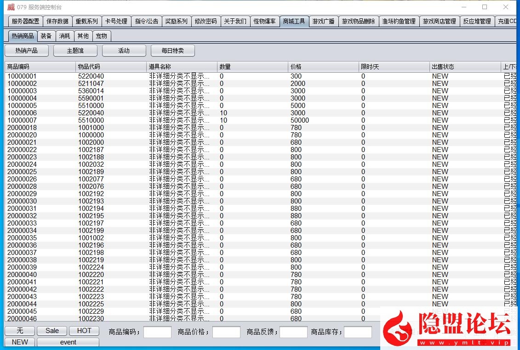Click the 每日特卖 button

(172, 51)
